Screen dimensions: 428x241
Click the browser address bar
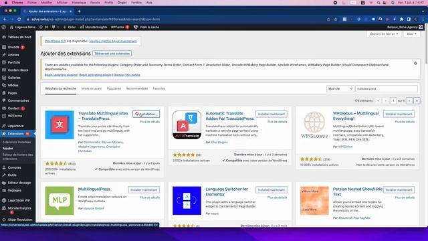[x=175, y=19]
